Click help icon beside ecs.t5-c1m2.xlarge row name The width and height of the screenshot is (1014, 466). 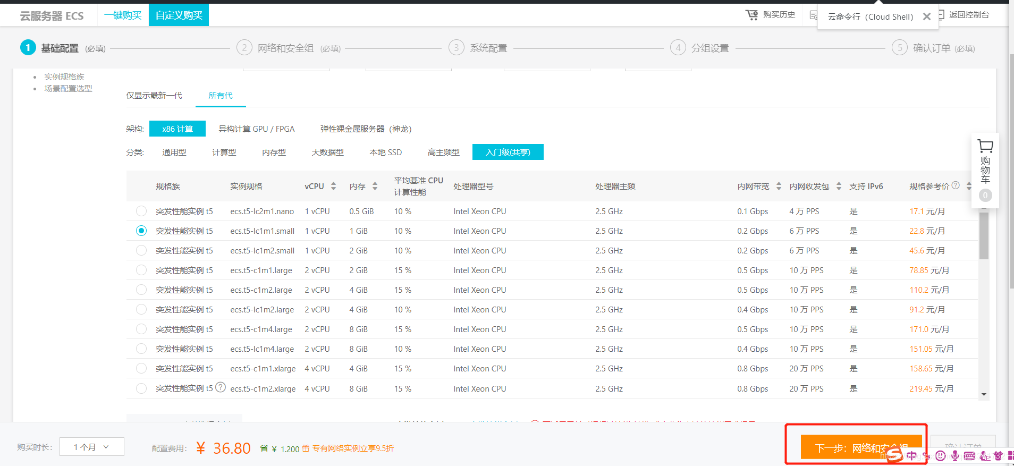221,387
